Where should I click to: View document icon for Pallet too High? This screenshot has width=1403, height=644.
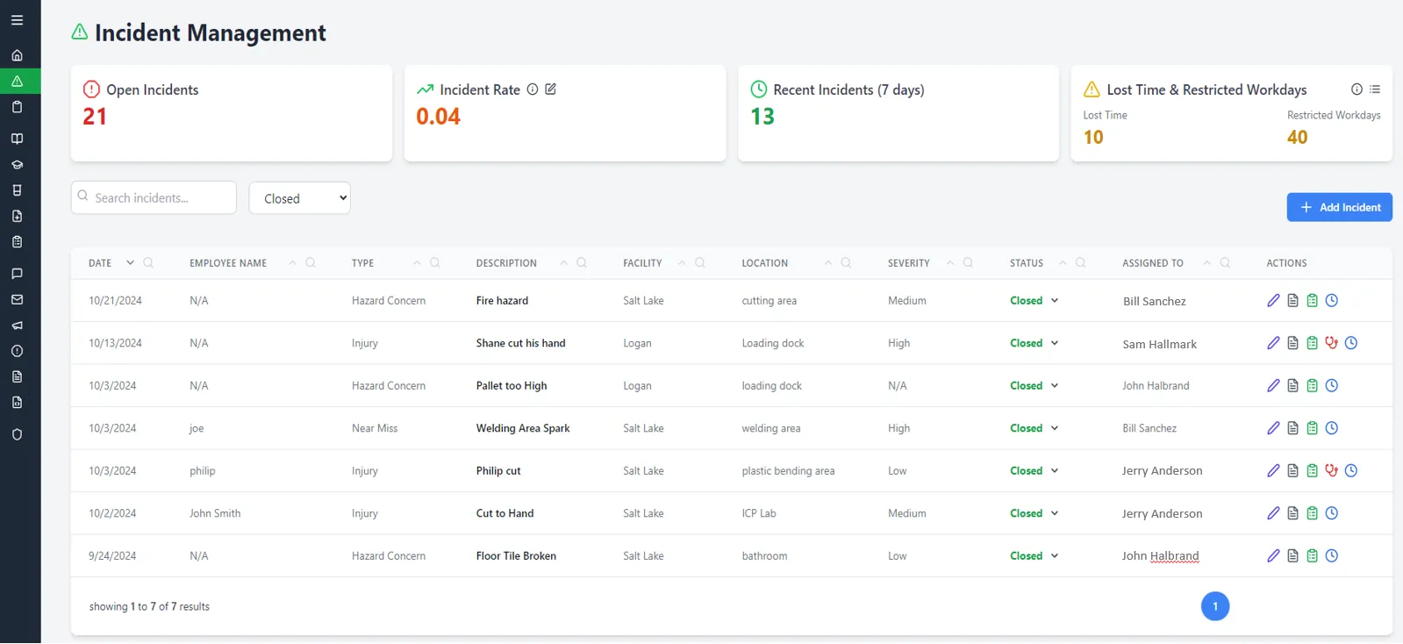pyautogui.click(x=1292, y=385)
